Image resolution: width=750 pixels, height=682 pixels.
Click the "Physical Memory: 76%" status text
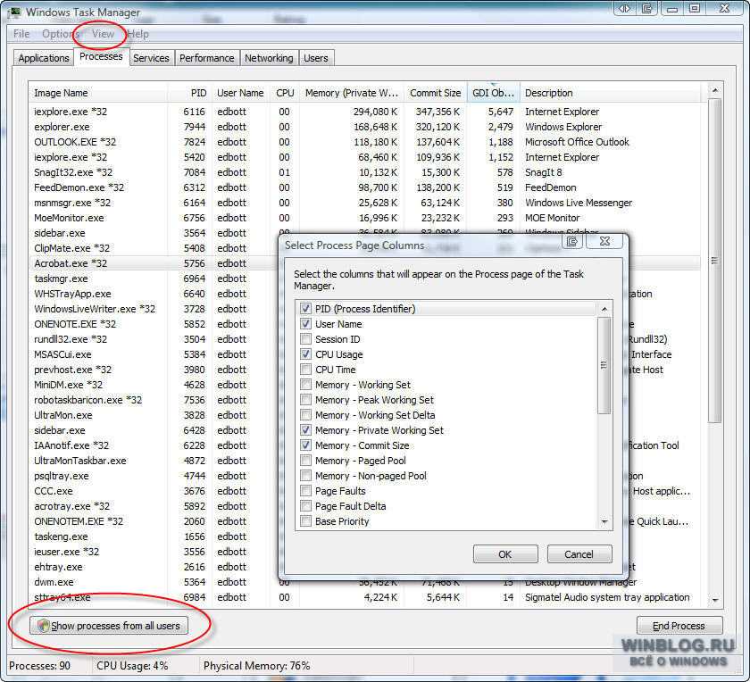pos(256,666)
